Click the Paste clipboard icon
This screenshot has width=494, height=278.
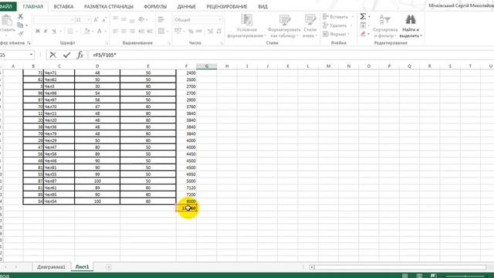click(7, 21)
